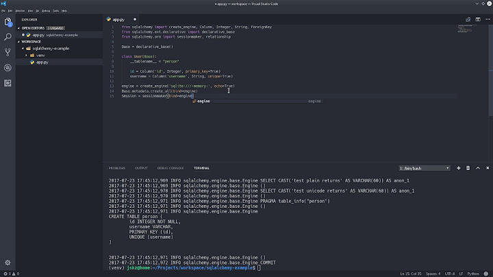This screenshot has height=277, width=493.
Task: Click the Open Changes icon in editor toolbar
Action: coord(468,19)
